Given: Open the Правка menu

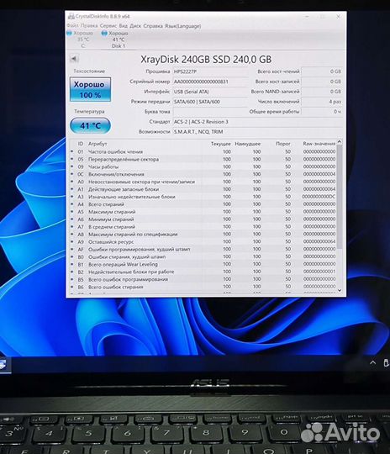Looking at the screenshot, I should coord(89,26).
